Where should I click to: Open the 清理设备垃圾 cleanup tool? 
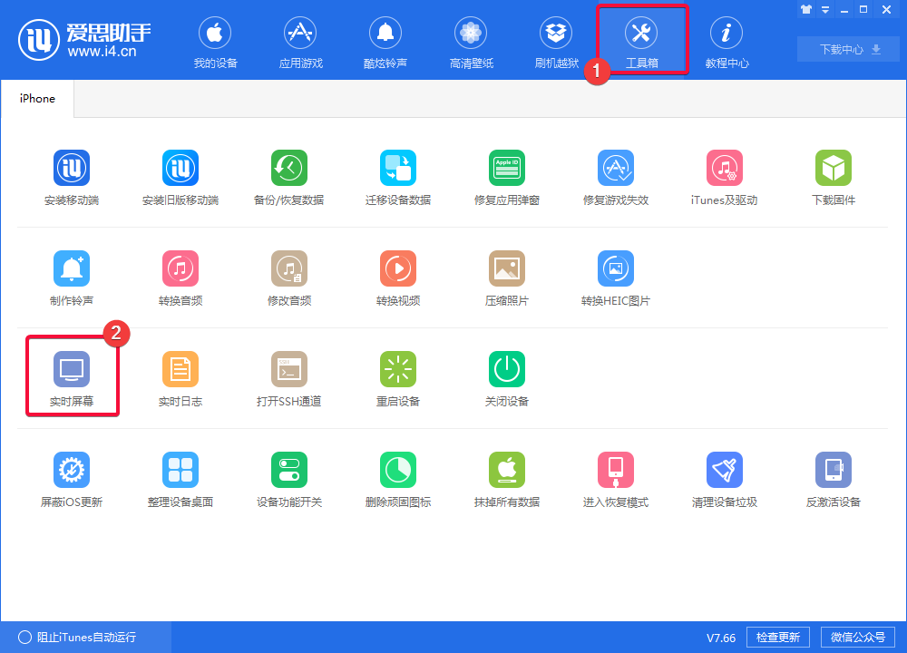(724, 479)
